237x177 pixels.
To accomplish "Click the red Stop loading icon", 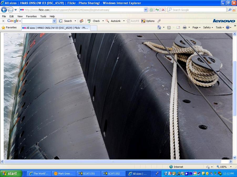I will pos(163,10).
